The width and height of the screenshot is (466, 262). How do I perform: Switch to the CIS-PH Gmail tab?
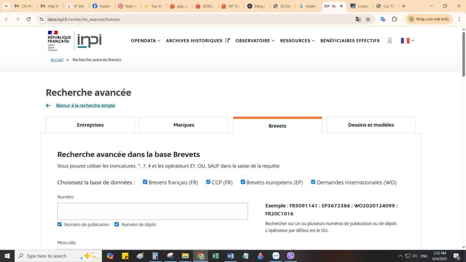click(24, 6)
